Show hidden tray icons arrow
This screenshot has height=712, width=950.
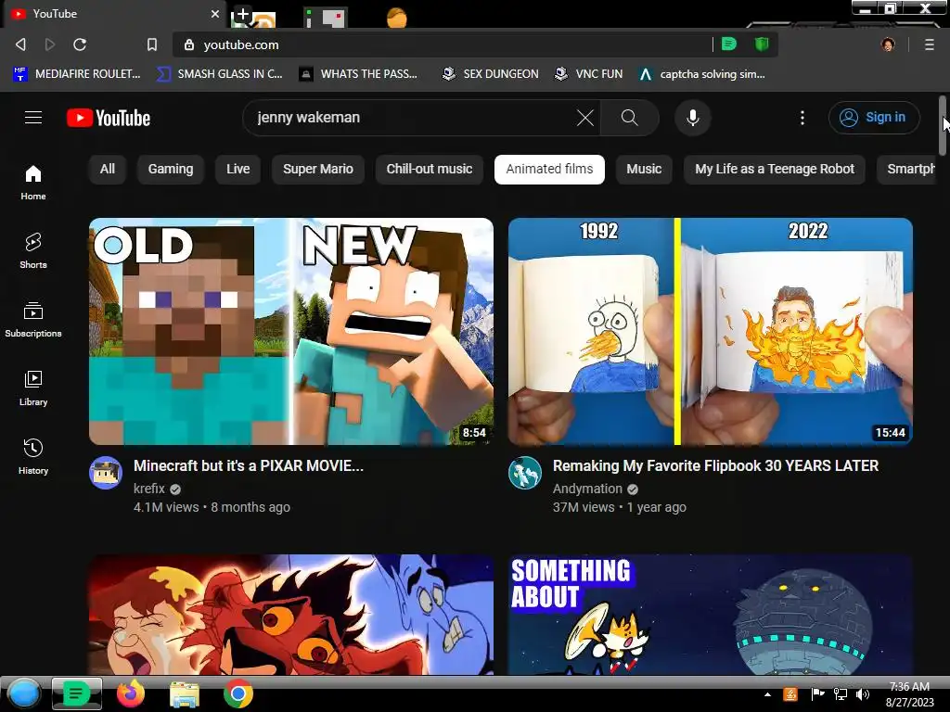point(767,694)
